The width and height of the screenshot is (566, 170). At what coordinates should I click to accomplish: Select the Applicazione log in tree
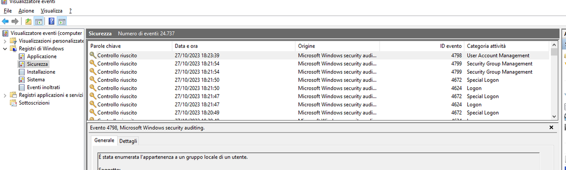42,57
